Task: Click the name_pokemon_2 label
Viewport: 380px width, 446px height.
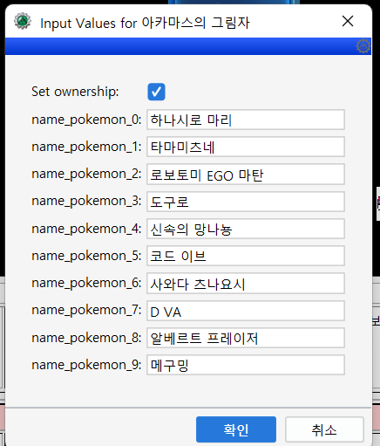Action: pyautogui.click(x=86, y=175)
